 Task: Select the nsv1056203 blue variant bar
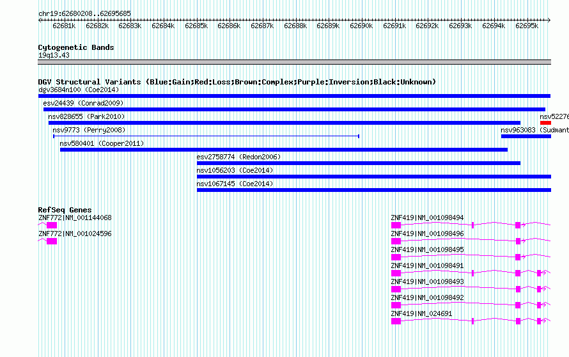pos(374,177)
